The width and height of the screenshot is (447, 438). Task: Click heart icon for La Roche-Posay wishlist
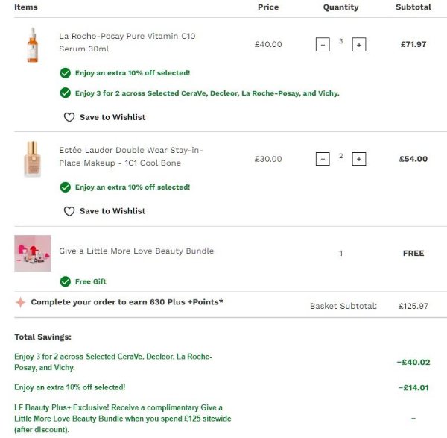point(69,117)
